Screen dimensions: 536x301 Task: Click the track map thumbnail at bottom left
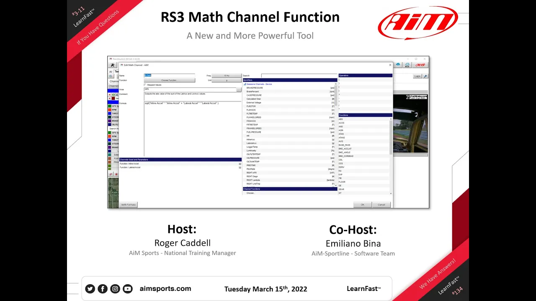(x=113, y=192)
